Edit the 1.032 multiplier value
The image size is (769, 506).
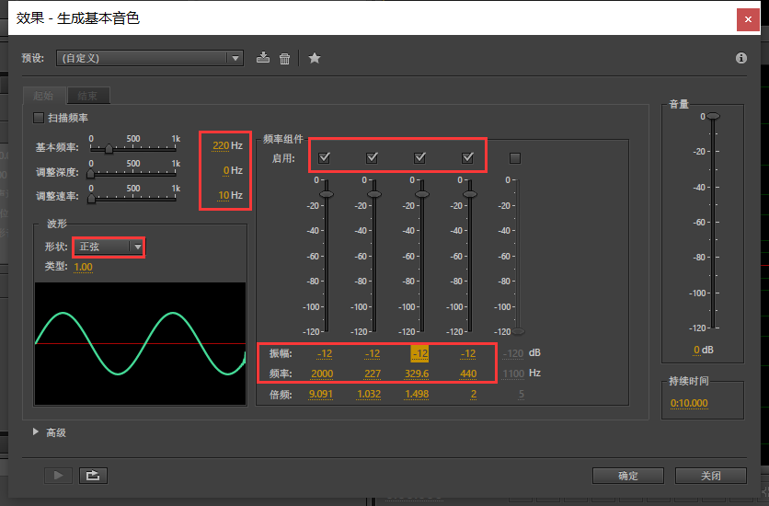point(369,394)
